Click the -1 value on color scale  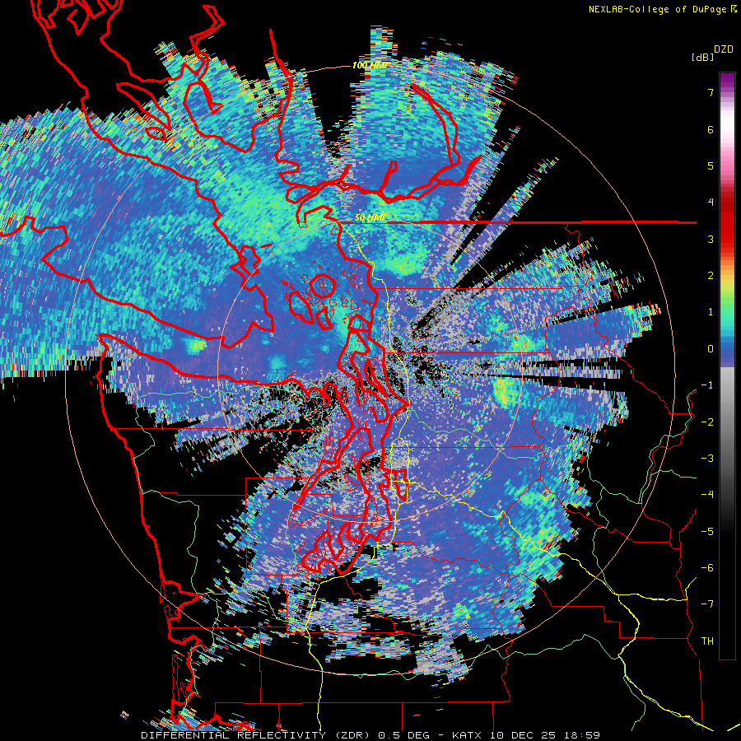[707, 385]
